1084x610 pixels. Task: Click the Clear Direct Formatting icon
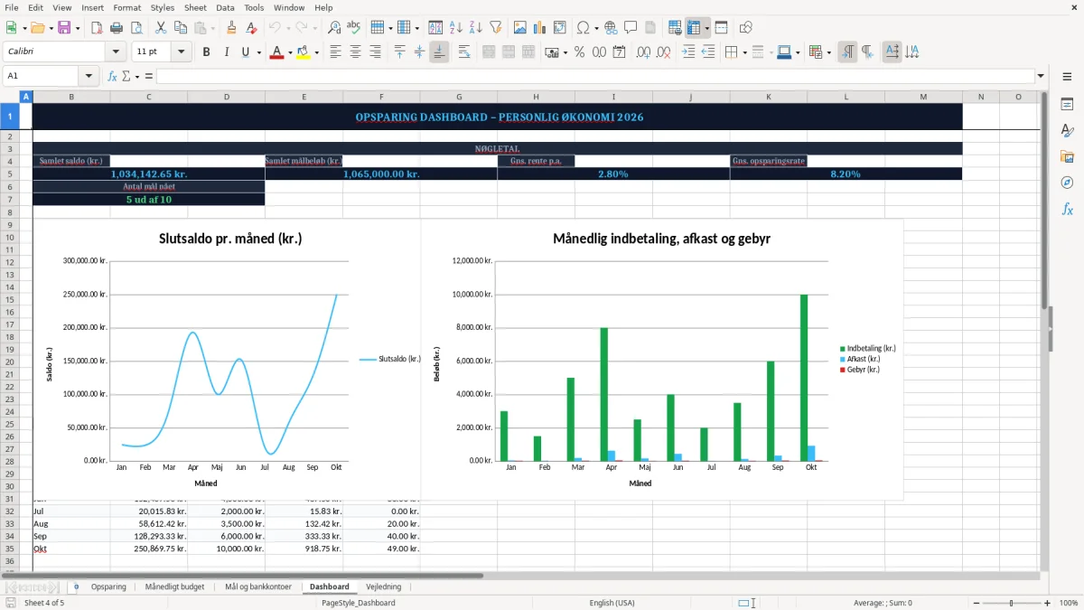coord(251,27)
